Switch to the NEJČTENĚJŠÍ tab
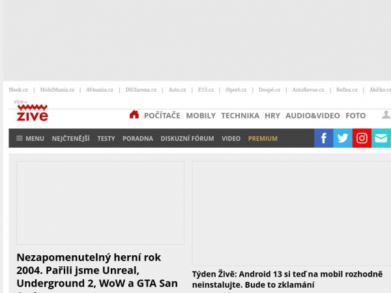This screenshot has height=293, width=391. point(70,139)
